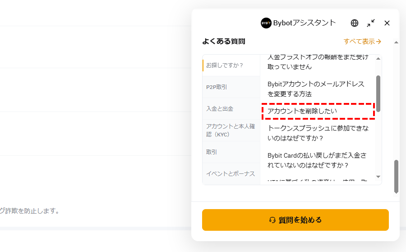Open the すべて表示 link
The width and height of the screenshot is (406, 252).
tap(362, 42)
